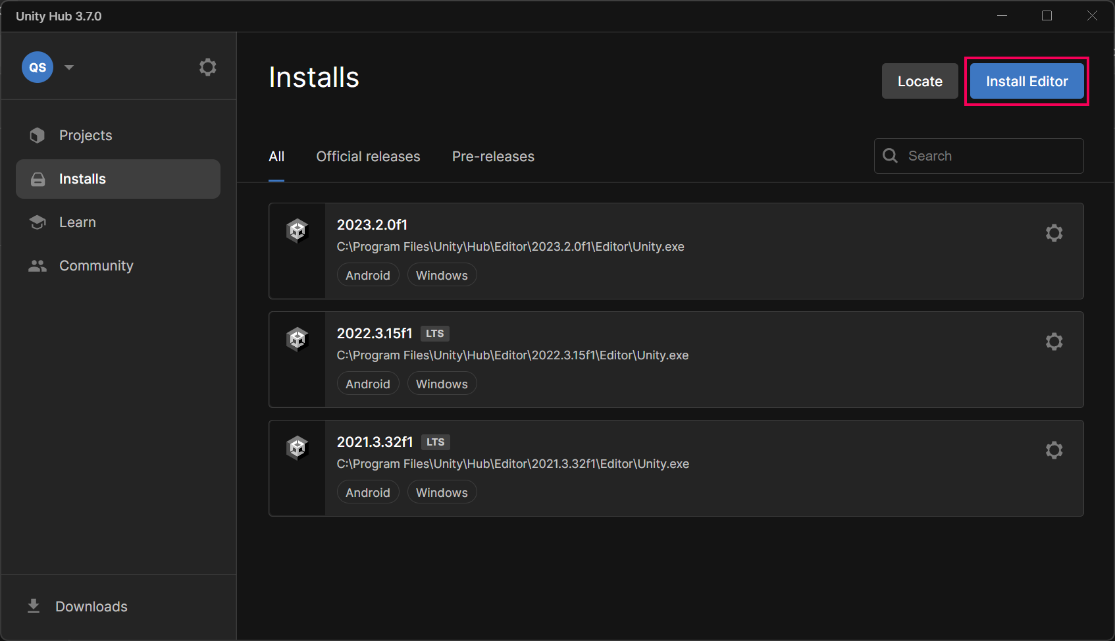
Task: Open the Downloads panel
Action: click(91, 607)
